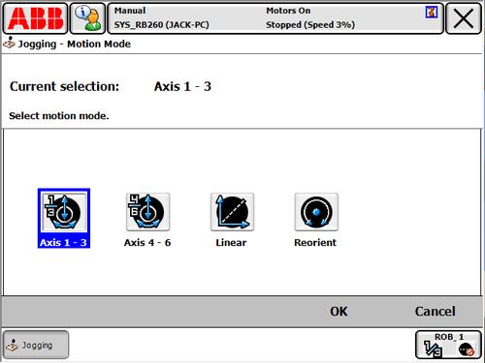Viewport: 485px width, 363px height.
Task: Click the 1/3 axis indicator in quickset
Action: 433,349
